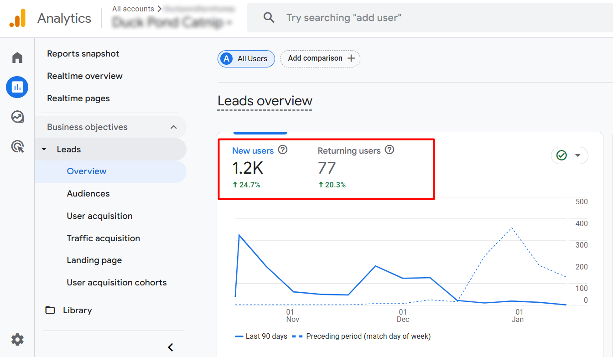Click the Library folder icon
The width and height of the screenshot is (613, 357).
50,310
